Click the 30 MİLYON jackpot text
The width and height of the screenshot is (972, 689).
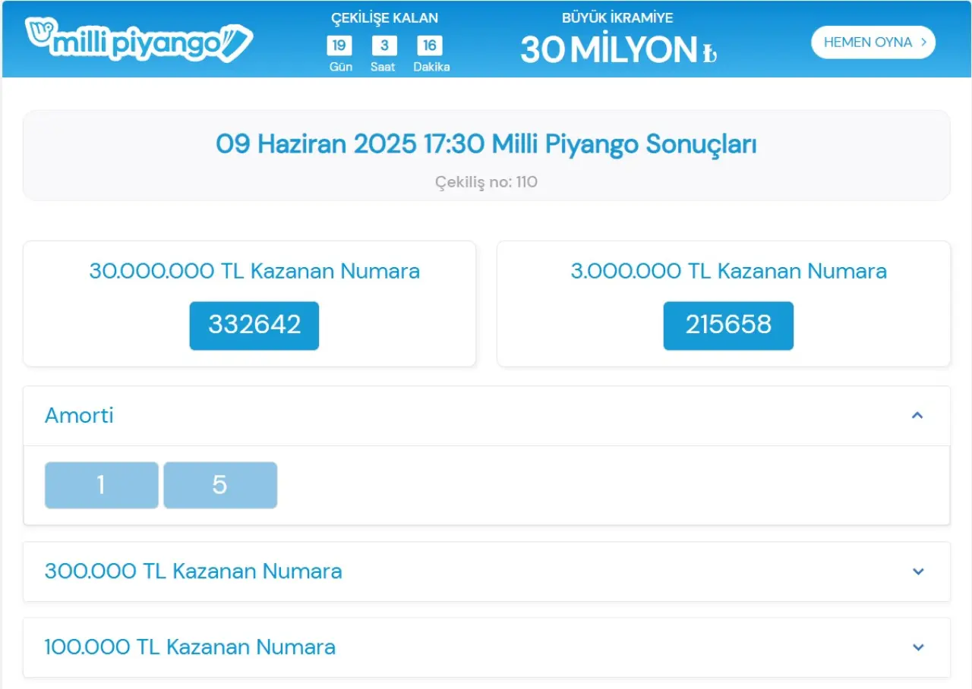(x=608, y=50)
